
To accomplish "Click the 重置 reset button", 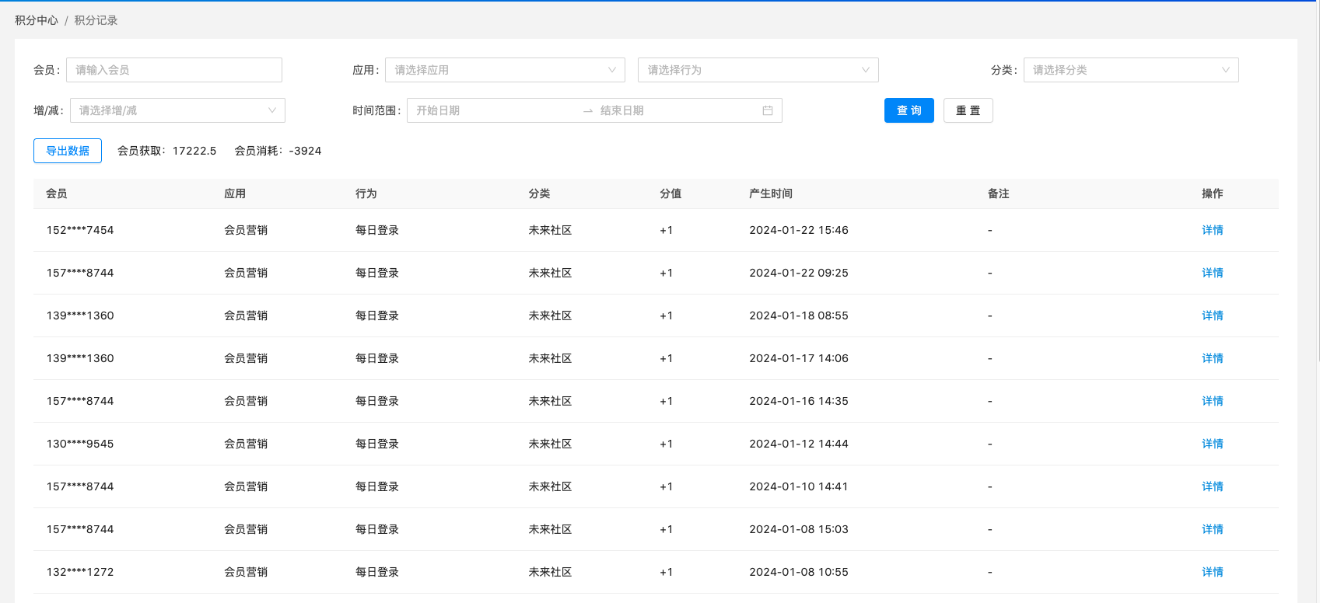I will (968, 110).
